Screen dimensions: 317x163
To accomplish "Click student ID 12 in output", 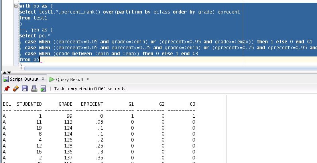I will click(39, 146).
